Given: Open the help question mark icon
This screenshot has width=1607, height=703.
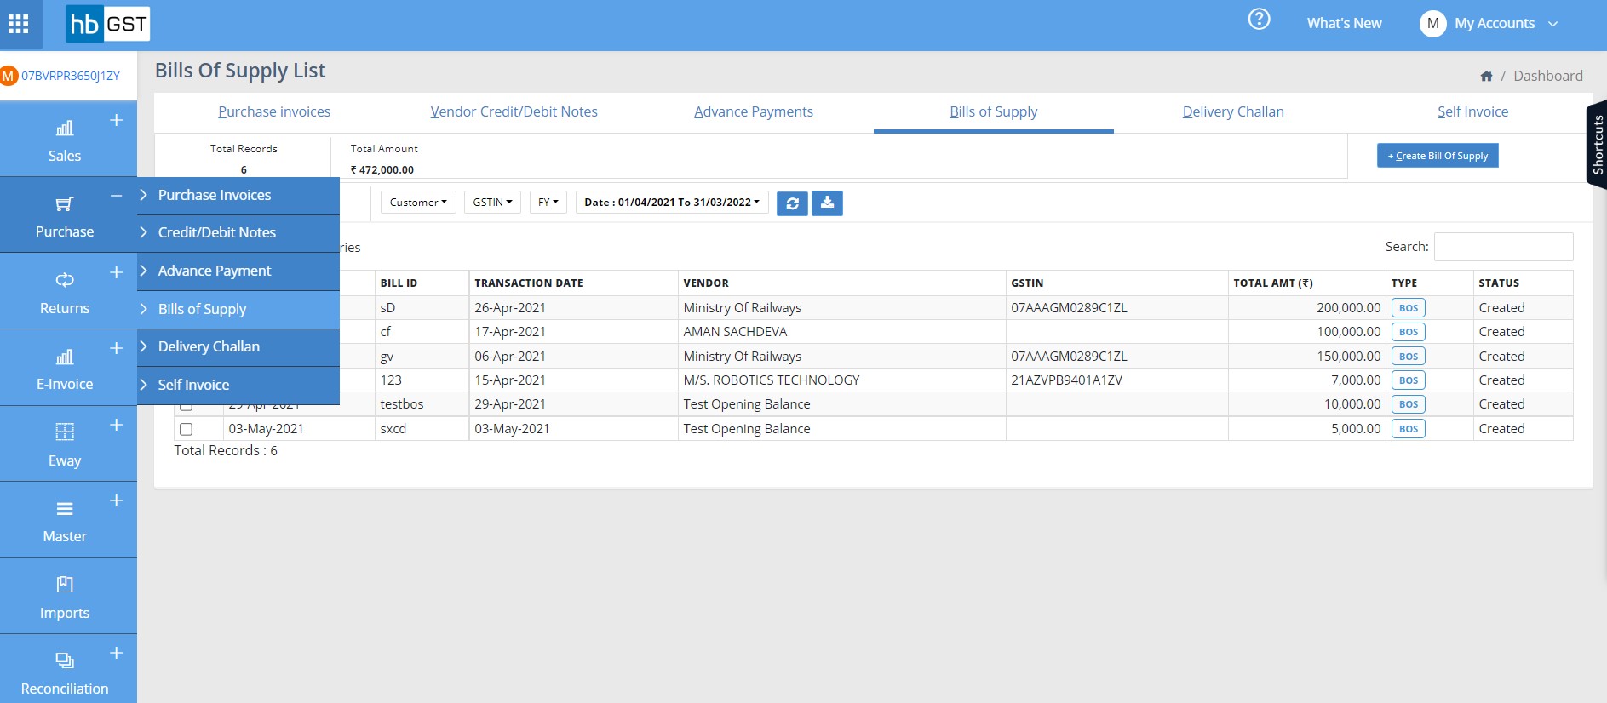Looking at the screenshot, I should coord(1259,19).
